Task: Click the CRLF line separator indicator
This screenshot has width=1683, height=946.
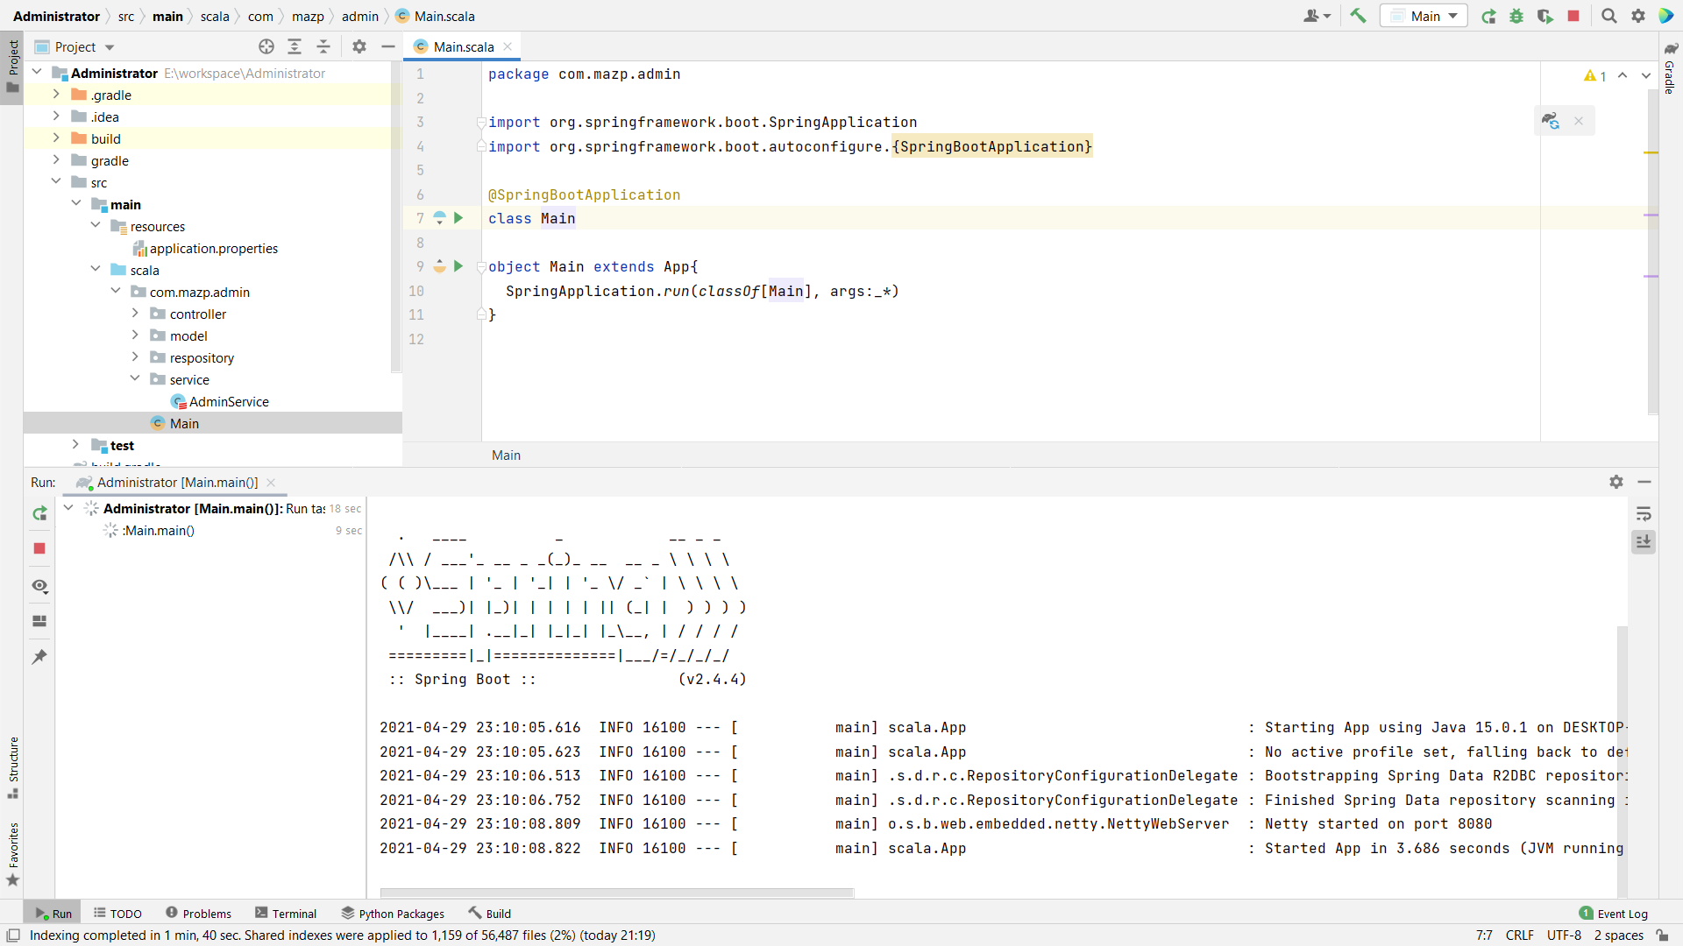Action: pyautogui.click(x=1519, y=935)
